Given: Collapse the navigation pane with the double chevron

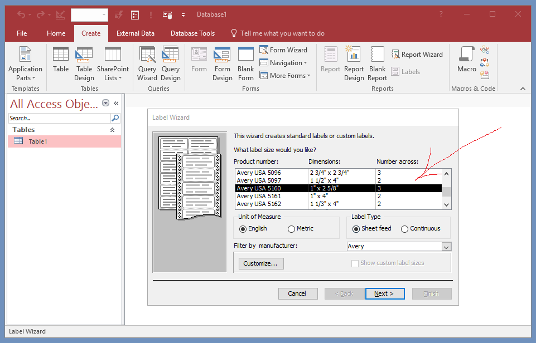Looking at the screenshot, I should point(116,103).
